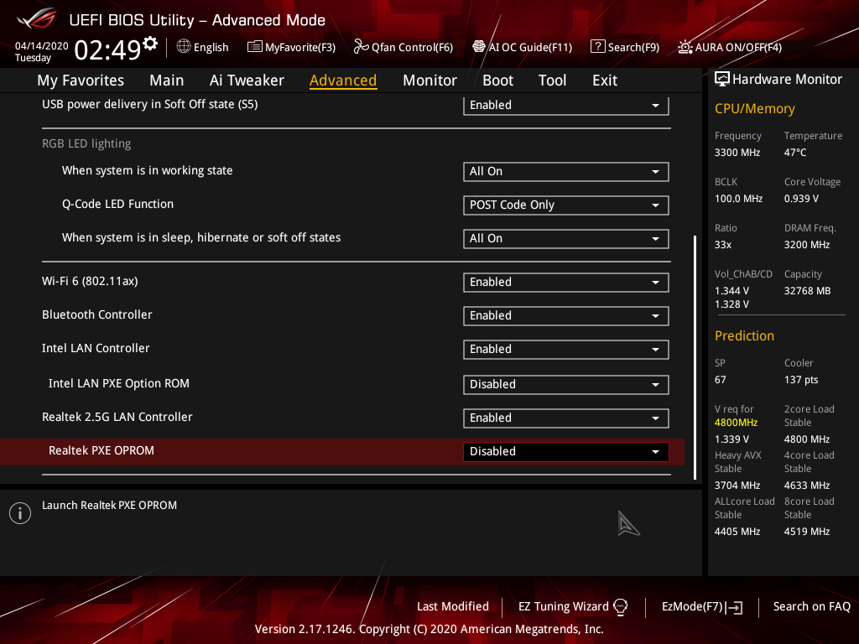This screenshot has height=644, width=859.
Task: Click the settings list scrollbar
Action: (695, 357)
